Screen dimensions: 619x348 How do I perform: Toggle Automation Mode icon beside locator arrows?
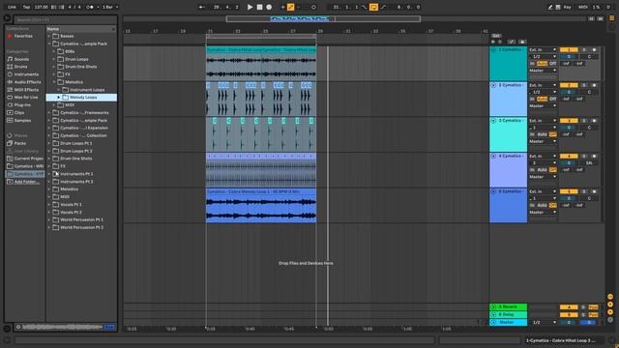point(512,42)
